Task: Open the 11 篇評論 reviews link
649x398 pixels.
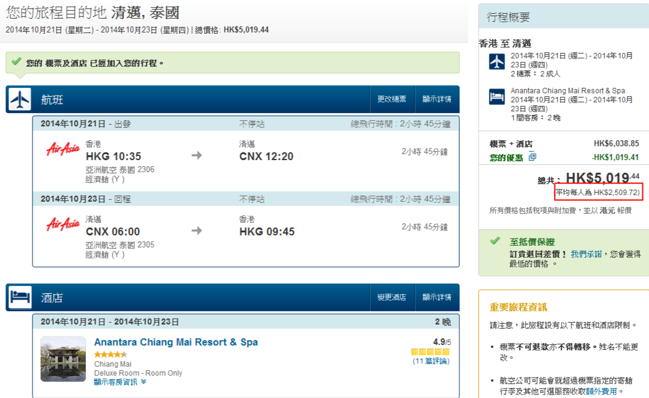Action: coord(430,361)
